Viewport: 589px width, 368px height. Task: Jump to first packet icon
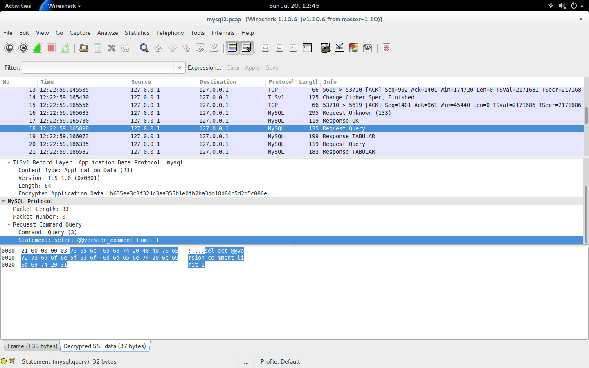[x=200, y=48]
